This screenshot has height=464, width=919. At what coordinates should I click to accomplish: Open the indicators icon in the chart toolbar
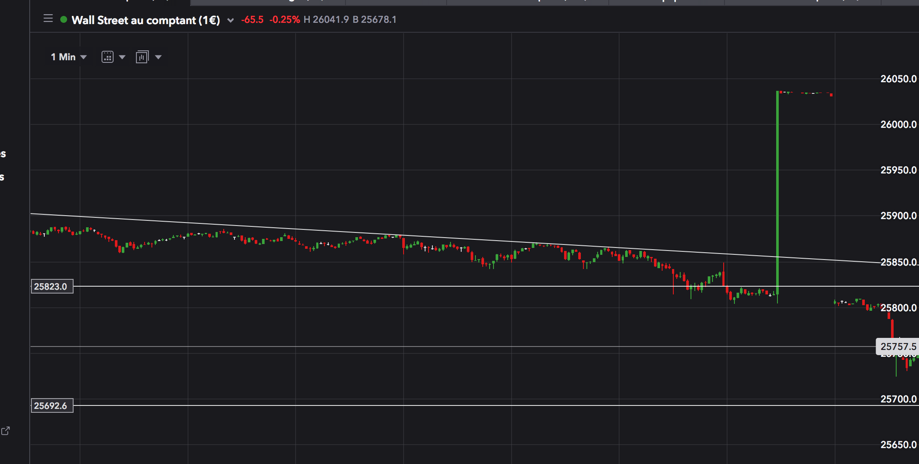tap(142, 57)
